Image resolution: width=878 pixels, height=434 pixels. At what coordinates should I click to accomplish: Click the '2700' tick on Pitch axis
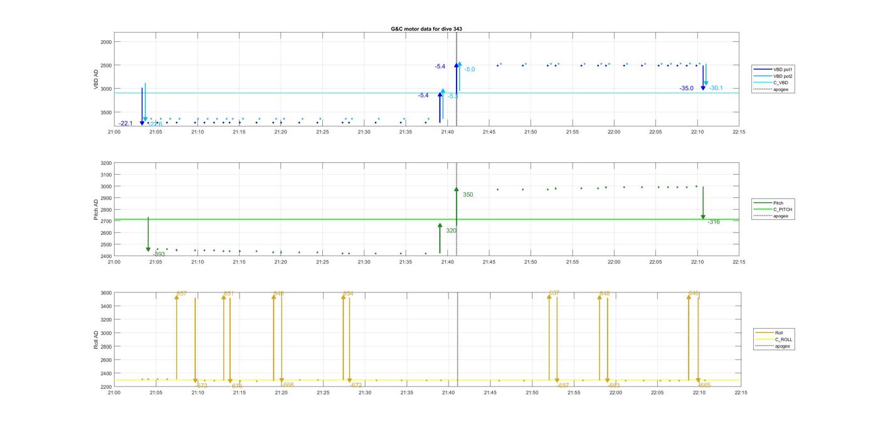(106, 221)
